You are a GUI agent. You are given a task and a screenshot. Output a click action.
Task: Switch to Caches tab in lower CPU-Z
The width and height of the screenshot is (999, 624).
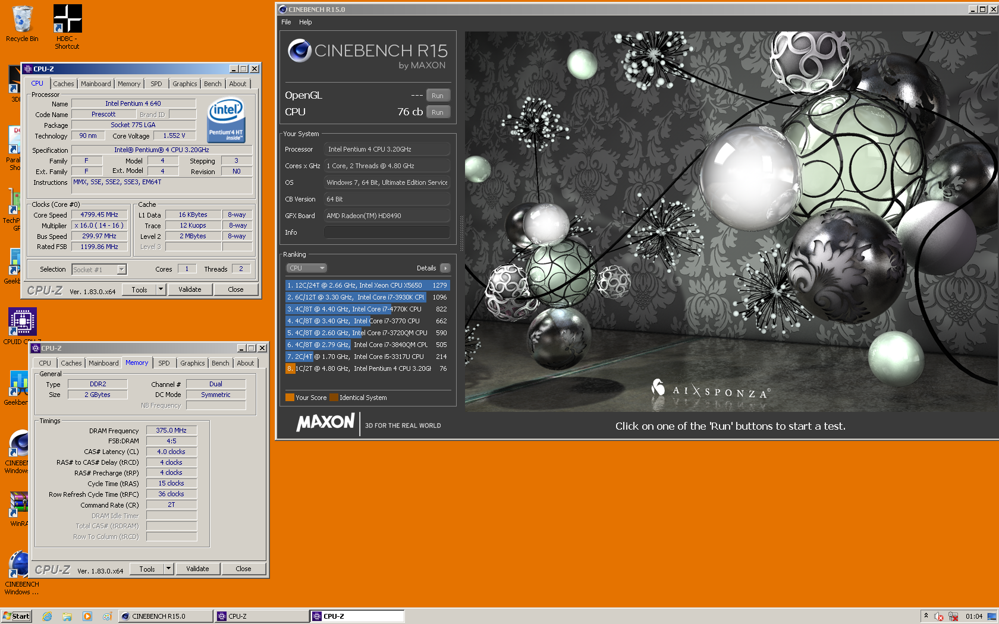point(71,363)
